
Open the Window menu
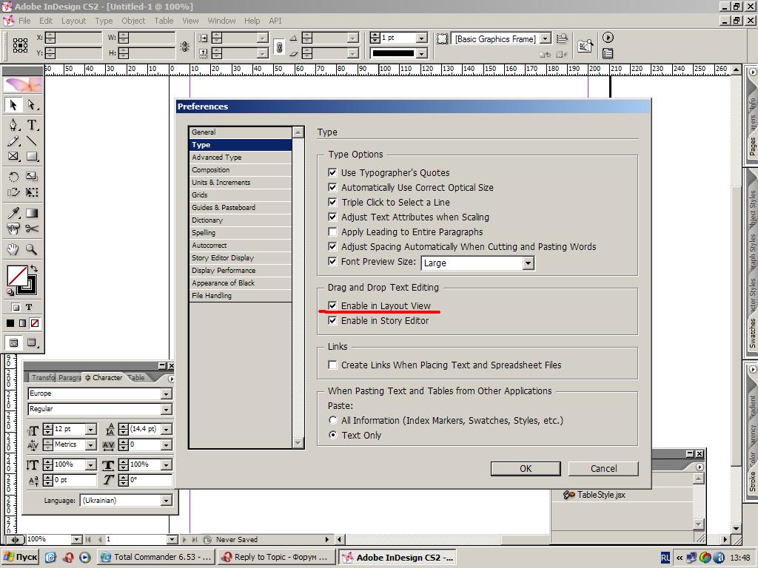coord(221,21)
